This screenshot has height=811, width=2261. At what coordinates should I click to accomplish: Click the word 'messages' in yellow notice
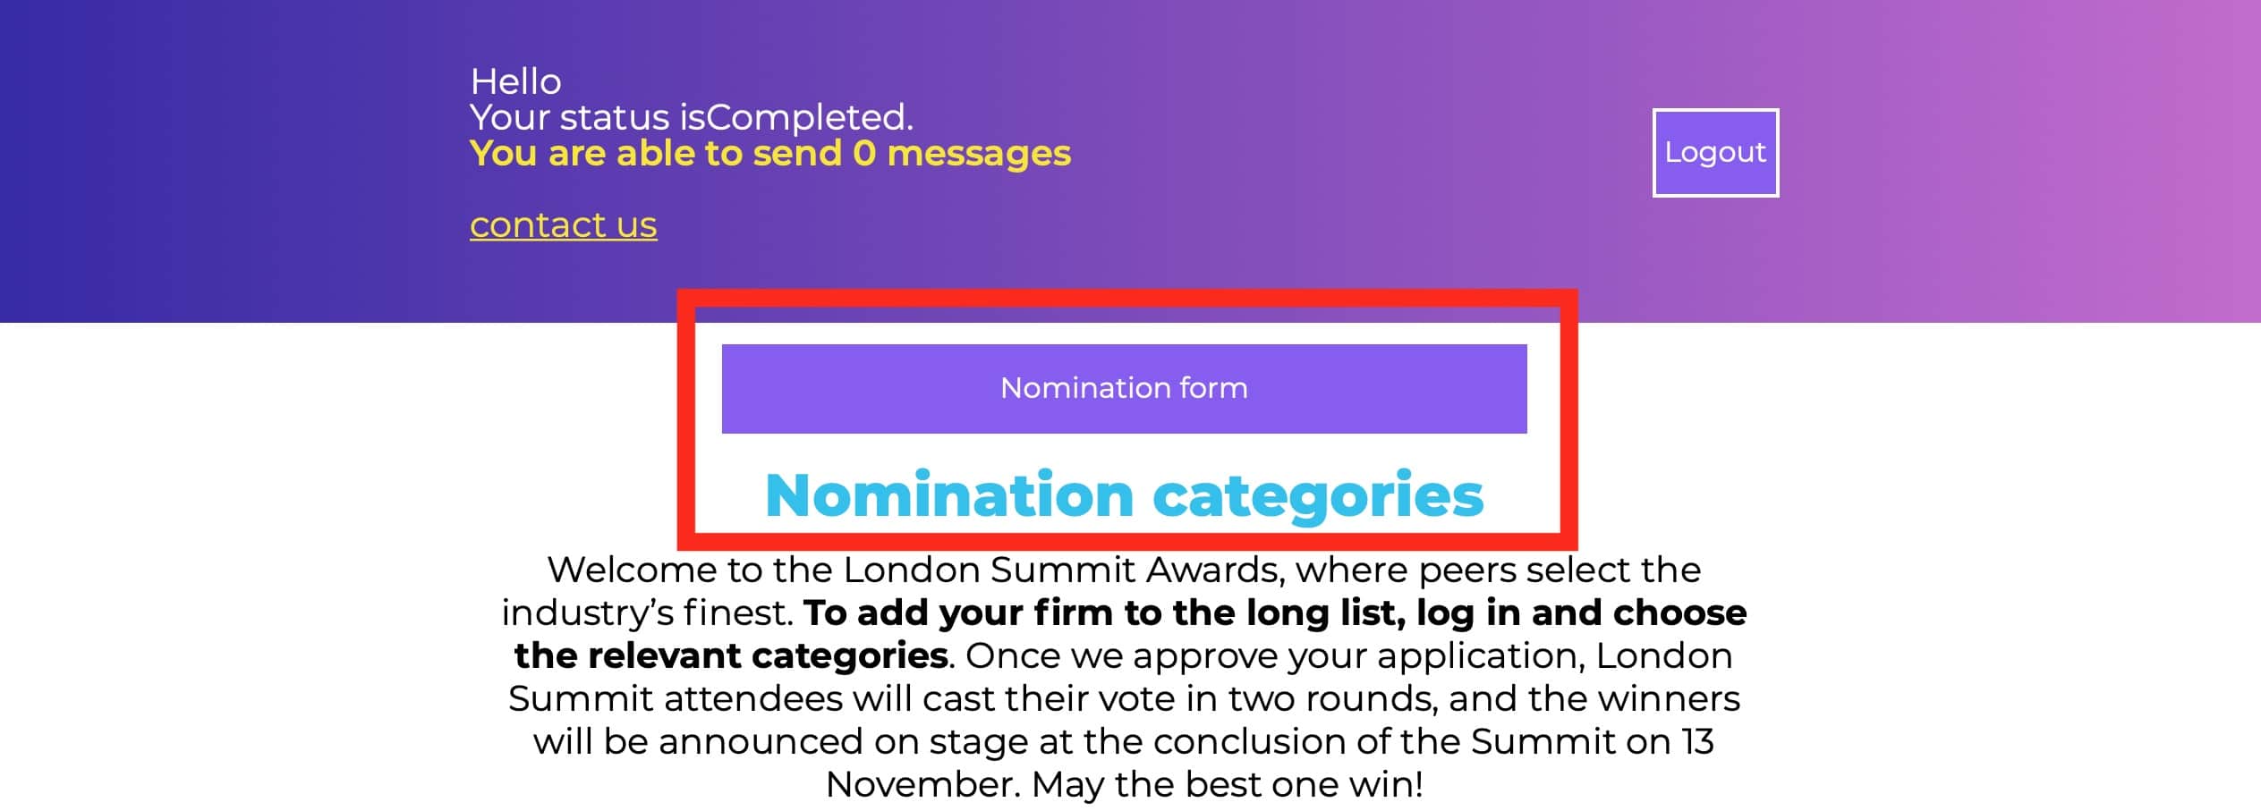pos(979,154)
